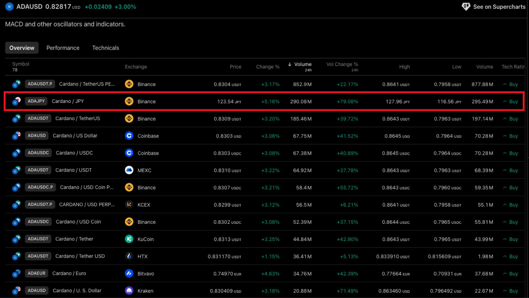Screen dimensions: 529x298
Task: Switch to the Overview tab
Action: pos(22,48)
